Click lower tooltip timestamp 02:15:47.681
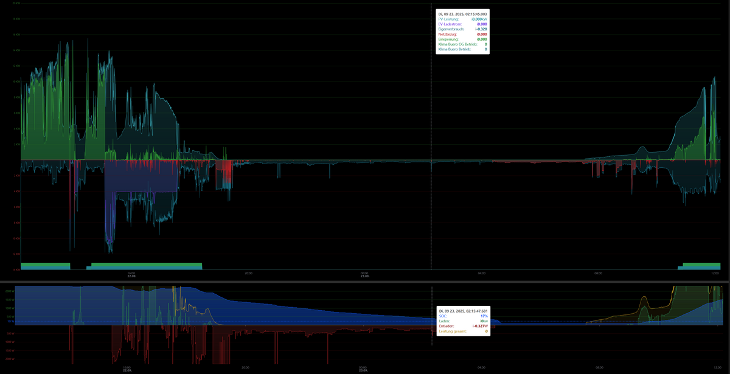This screenshot has height=374, width=730. [x=462, y=311]
